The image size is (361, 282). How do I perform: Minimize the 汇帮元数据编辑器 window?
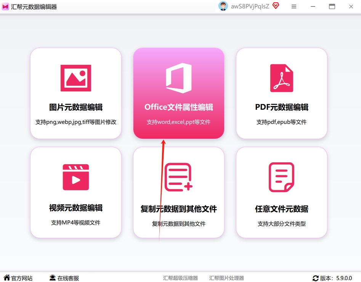point(313,6)
